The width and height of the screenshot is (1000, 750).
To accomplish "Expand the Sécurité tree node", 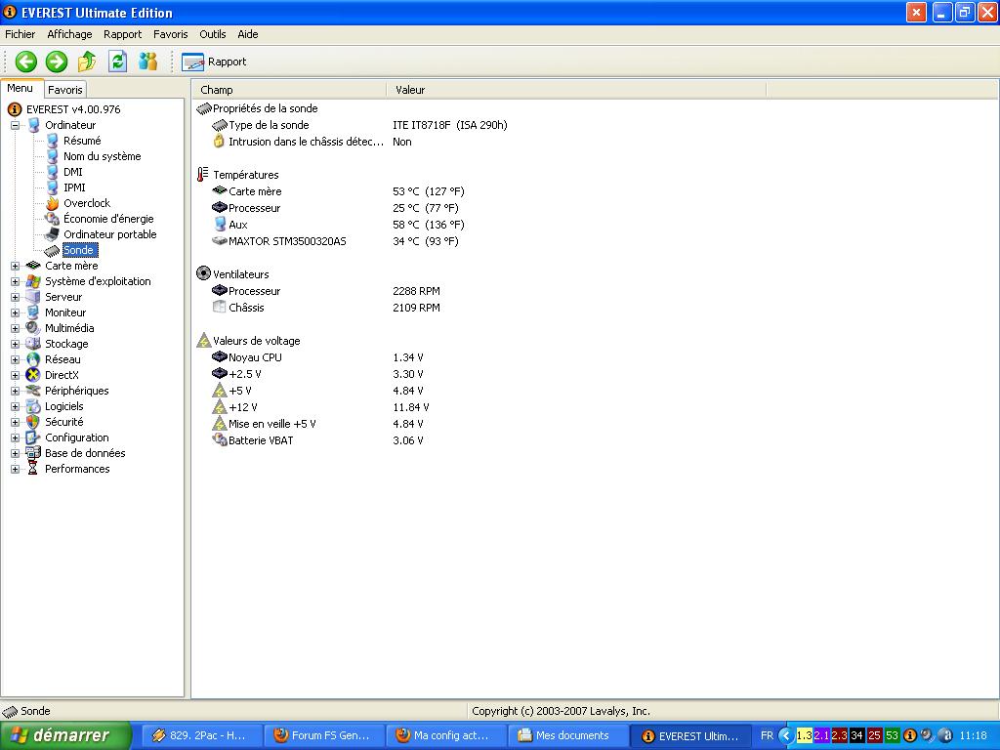I will coord(16,422).
